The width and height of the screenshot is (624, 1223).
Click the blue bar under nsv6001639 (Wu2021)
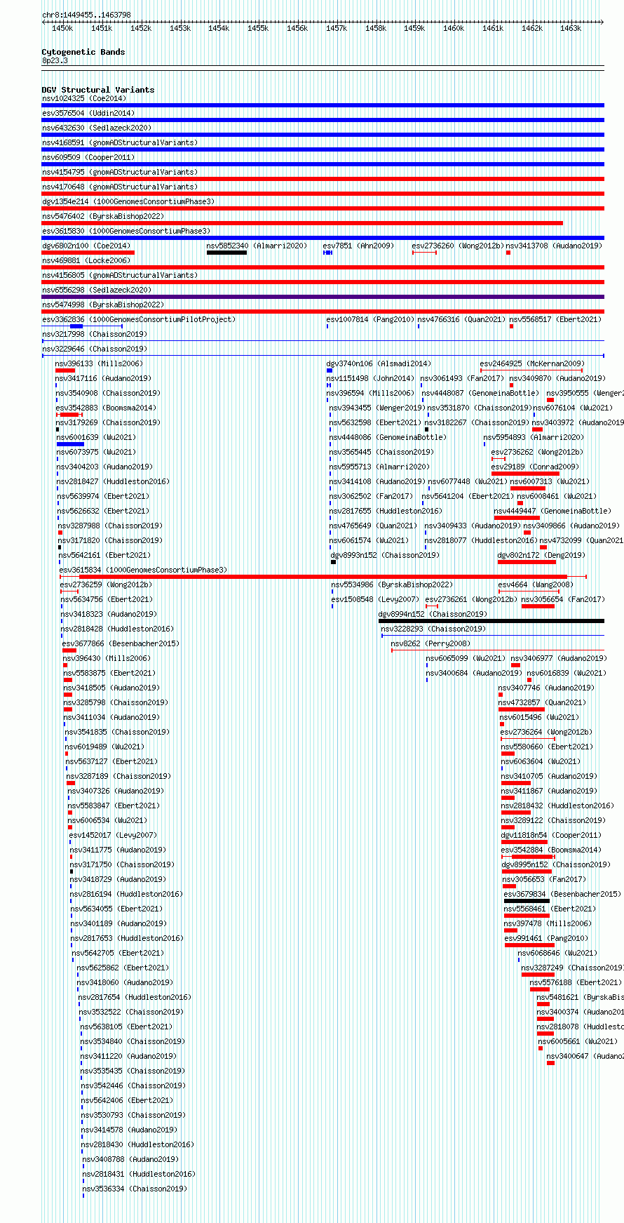70,444
